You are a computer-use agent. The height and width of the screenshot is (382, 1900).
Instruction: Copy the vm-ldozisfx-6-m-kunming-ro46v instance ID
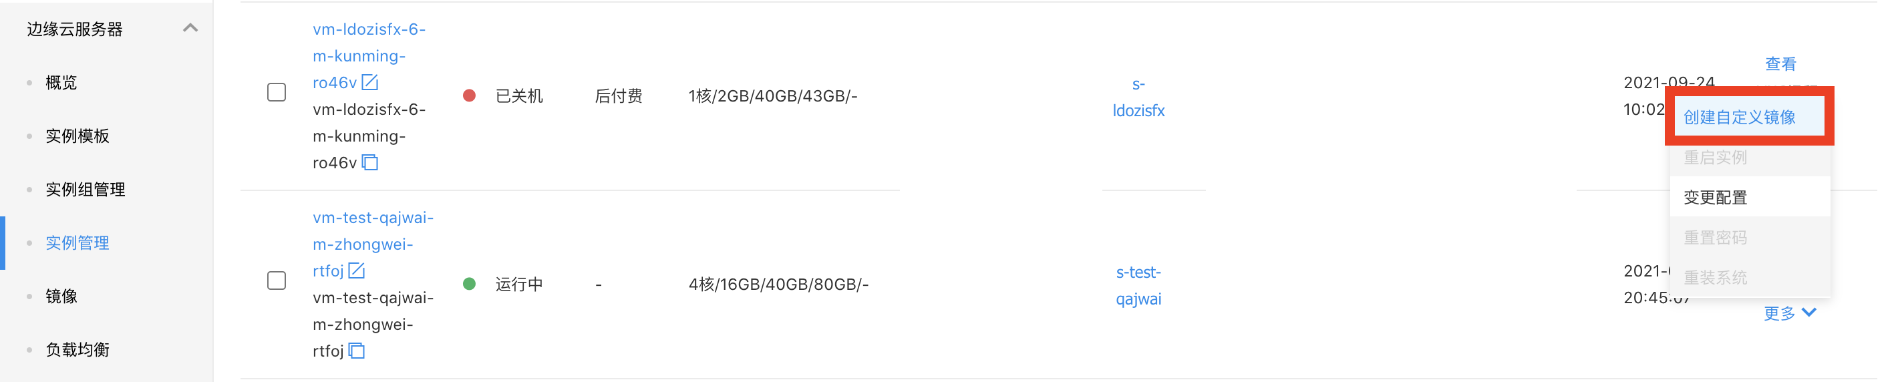(370, 162)
